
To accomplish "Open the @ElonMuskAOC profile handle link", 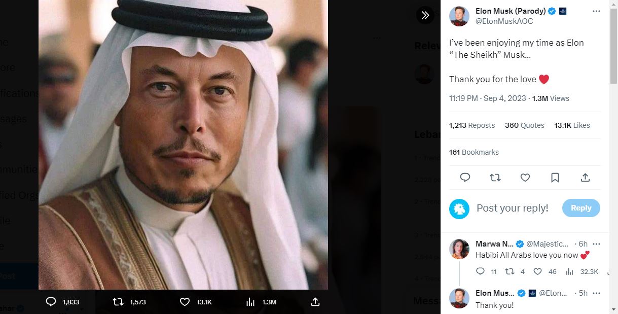I will click(504, 21).
